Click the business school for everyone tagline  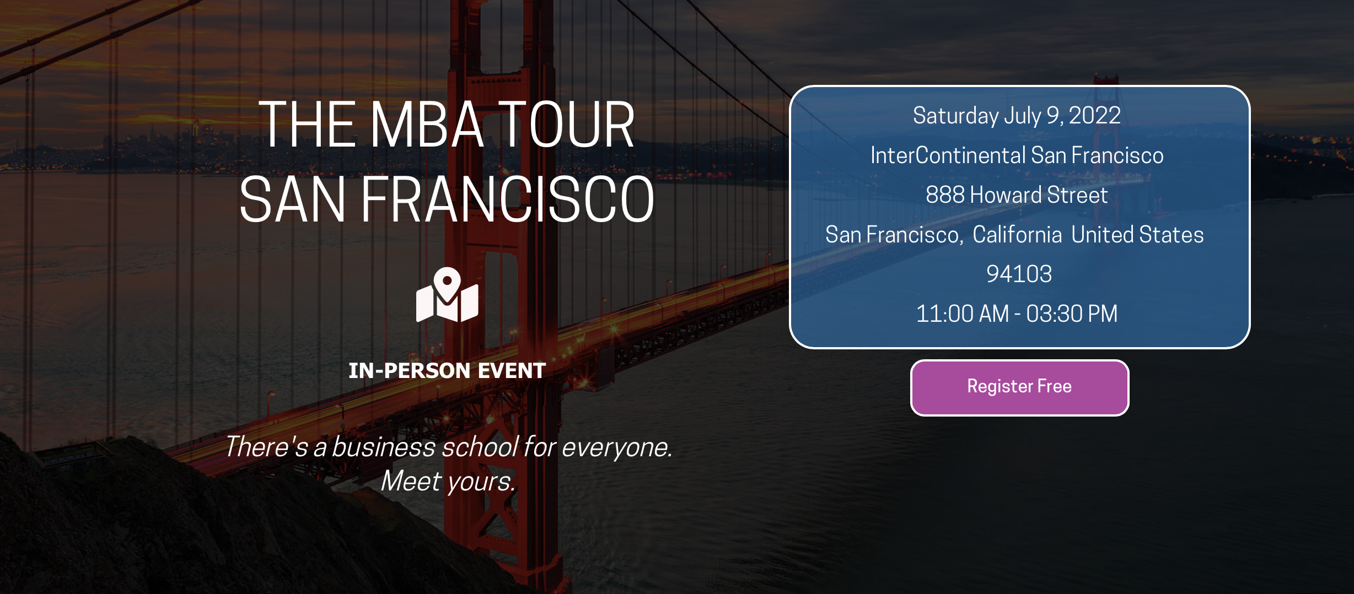click(x=449, y=447)
